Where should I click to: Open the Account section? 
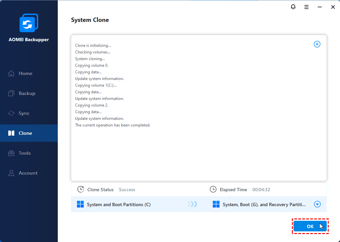(x=29, y=173)
